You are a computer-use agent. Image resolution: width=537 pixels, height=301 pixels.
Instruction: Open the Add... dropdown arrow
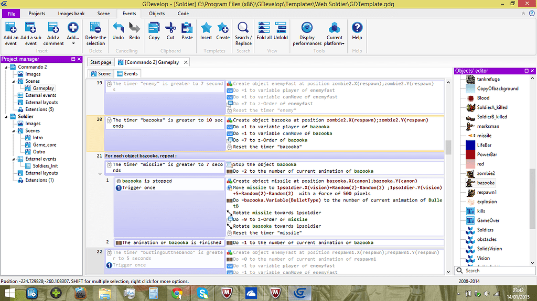pos(73,44)
